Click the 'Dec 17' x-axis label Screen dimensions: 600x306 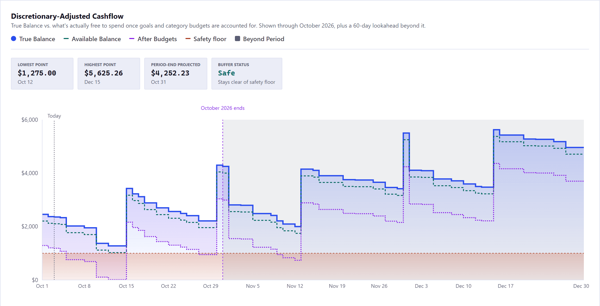click(506, 286)
